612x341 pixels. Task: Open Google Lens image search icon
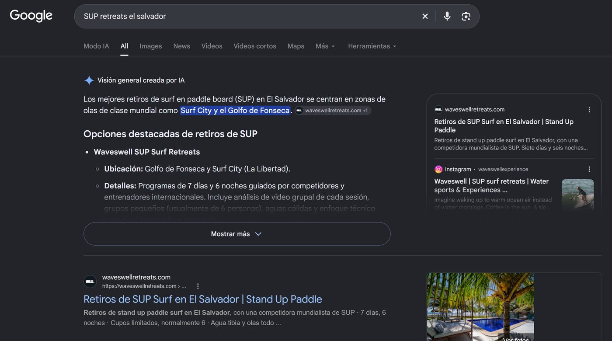pos(466,16)
